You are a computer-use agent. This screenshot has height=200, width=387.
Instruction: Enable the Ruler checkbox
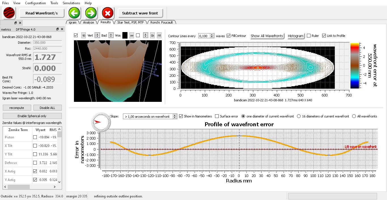pyautogui.click(x=309, y=36)
